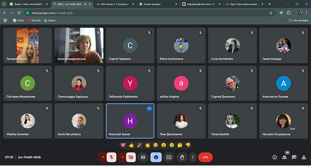
Task: Open the apps grid shortcut
Action: [5, 20]
